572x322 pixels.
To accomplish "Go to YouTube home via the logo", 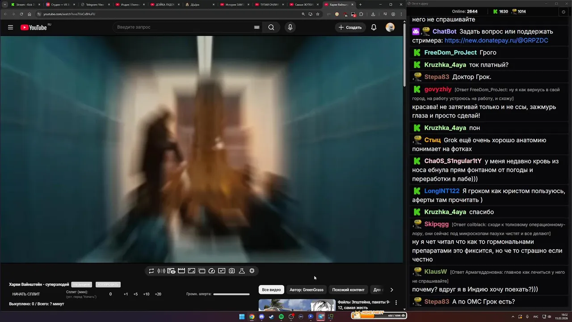I will click(34, 27).
